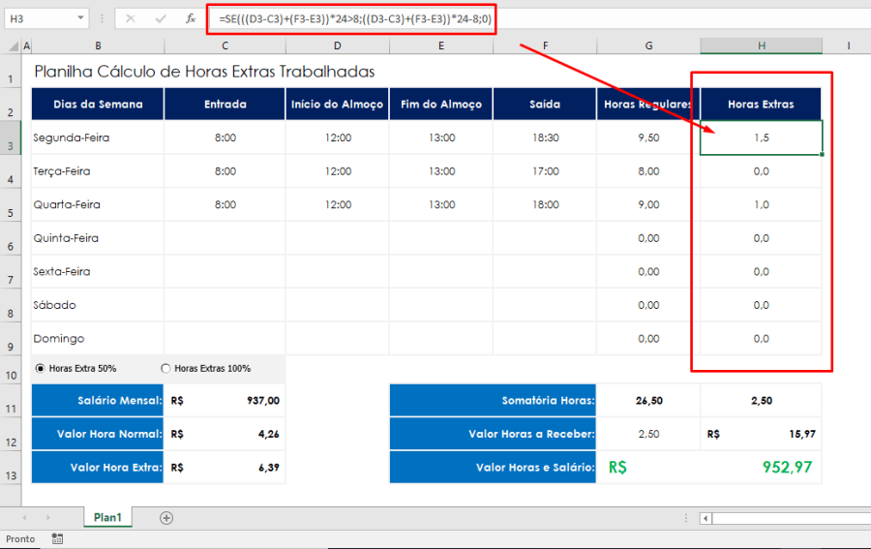The width and height of the screenshot is (871, 549).
Task: Click Horas Regulares cell 9,50
Action: tap(648, 137)
